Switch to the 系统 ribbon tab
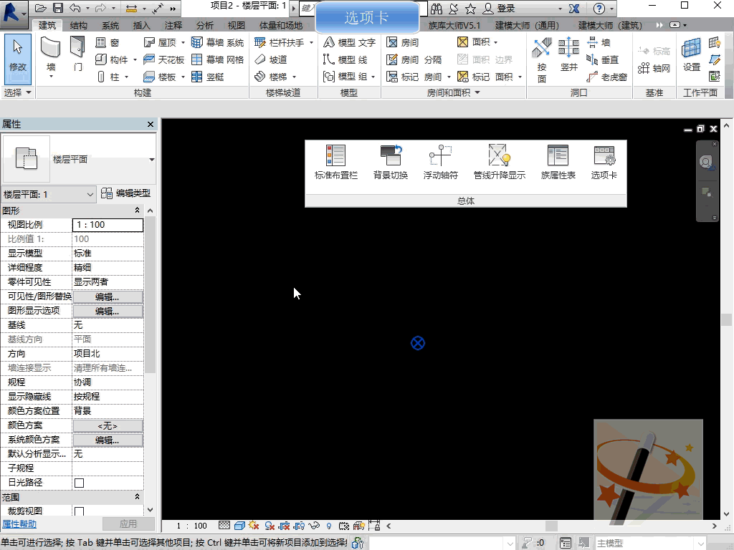Viewport: 734px width, 550px height. point(110,25)
